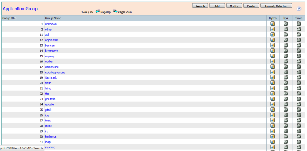
Task: Open the ms-lync group link
Action: [x=50, y=147]
